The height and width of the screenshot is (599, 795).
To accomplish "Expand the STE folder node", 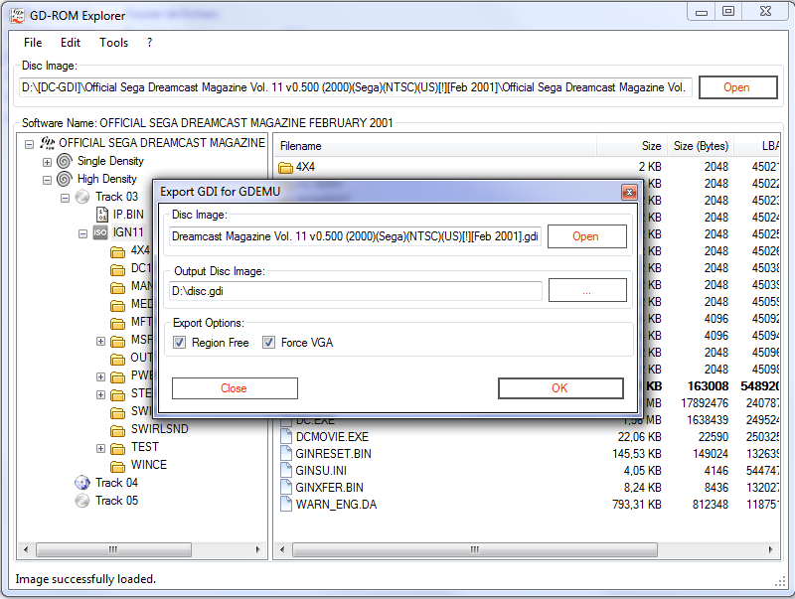I will [x=100, y=394].
